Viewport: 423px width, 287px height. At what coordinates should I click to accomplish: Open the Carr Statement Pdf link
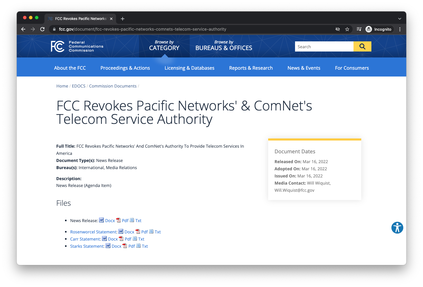(x=128, y=239)
